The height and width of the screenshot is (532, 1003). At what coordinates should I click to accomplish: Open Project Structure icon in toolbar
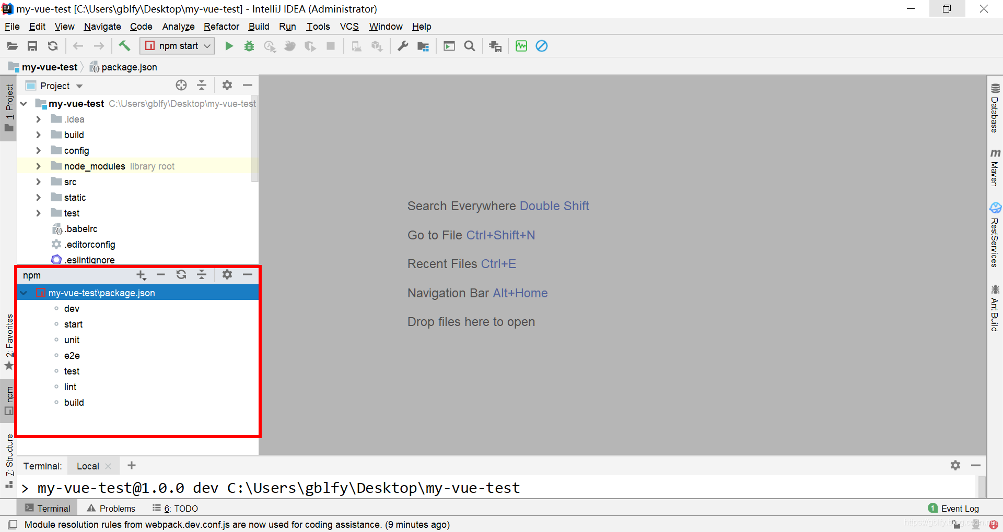click(x=423, y=46)
